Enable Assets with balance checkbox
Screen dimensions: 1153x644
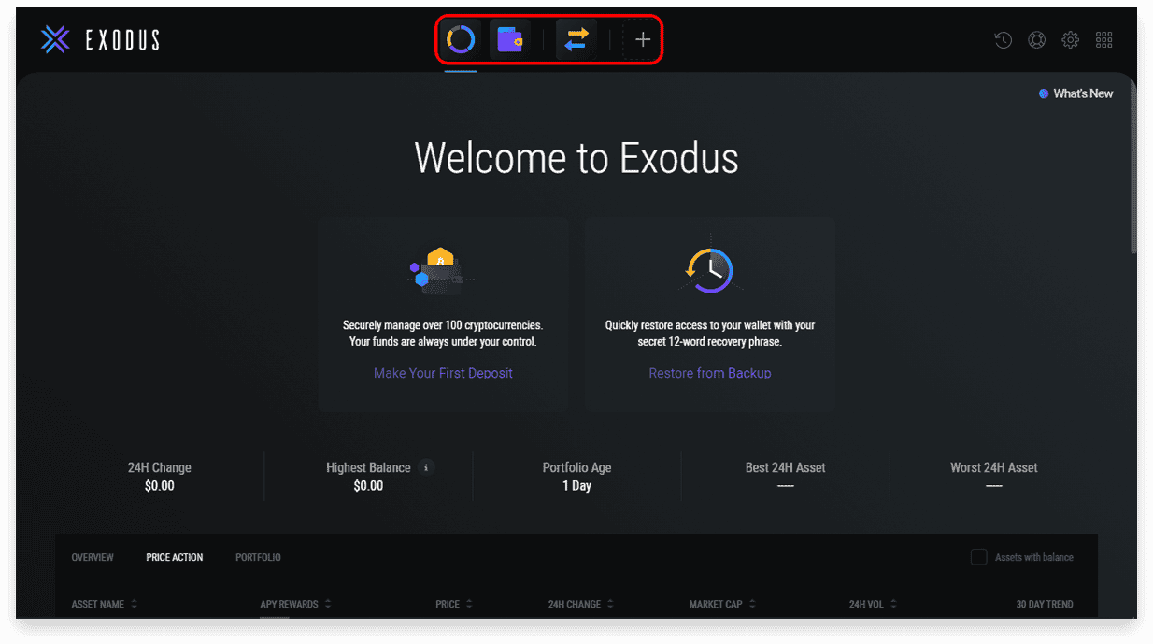(x=978, y=557)
